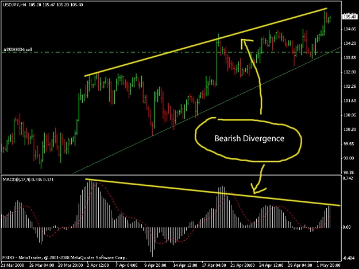
Task: Click the 7 Apr 04:00 time label
Action: tap(126, 266)
